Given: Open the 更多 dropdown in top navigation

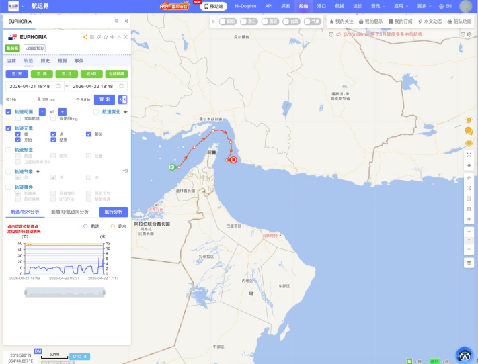Looking at the screenshot, I should click(x=423, y=6).
